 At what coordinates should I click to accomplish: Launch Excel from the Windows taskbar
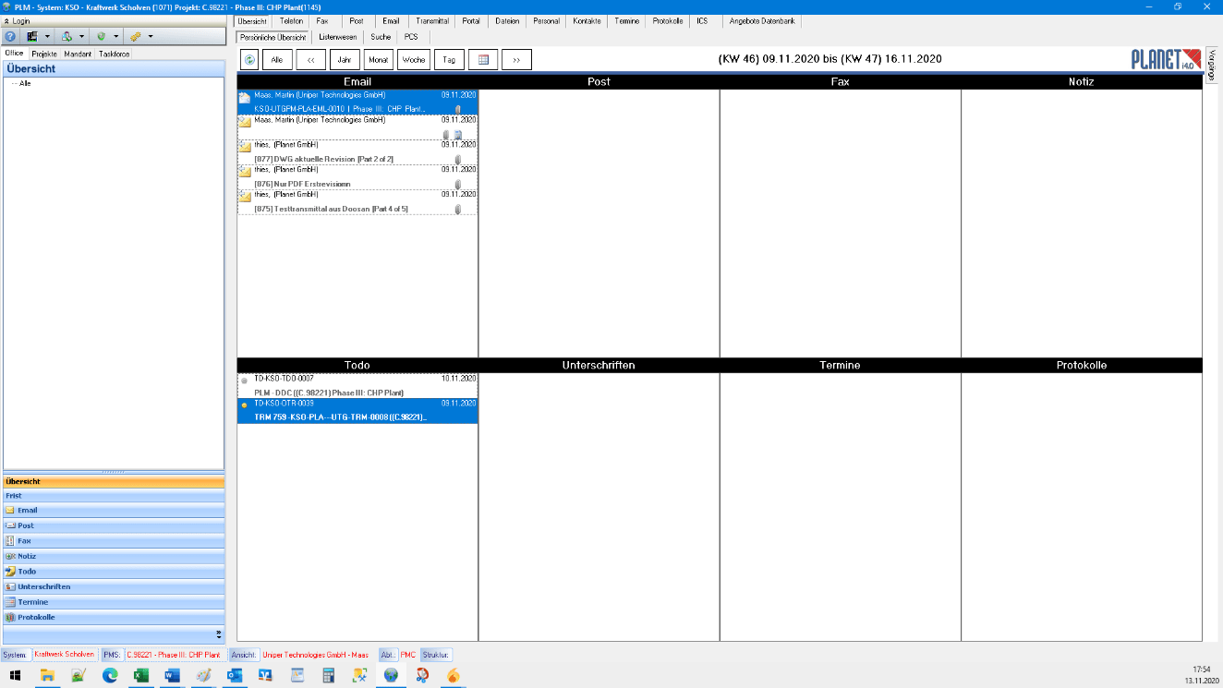pos(140,675)
